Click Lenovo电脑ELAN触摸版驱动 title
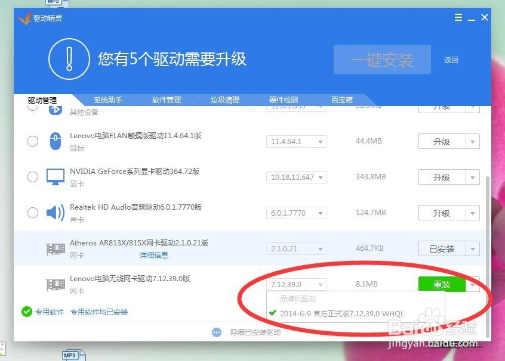The width and height of the screenshot is (505, 361). 136,136
